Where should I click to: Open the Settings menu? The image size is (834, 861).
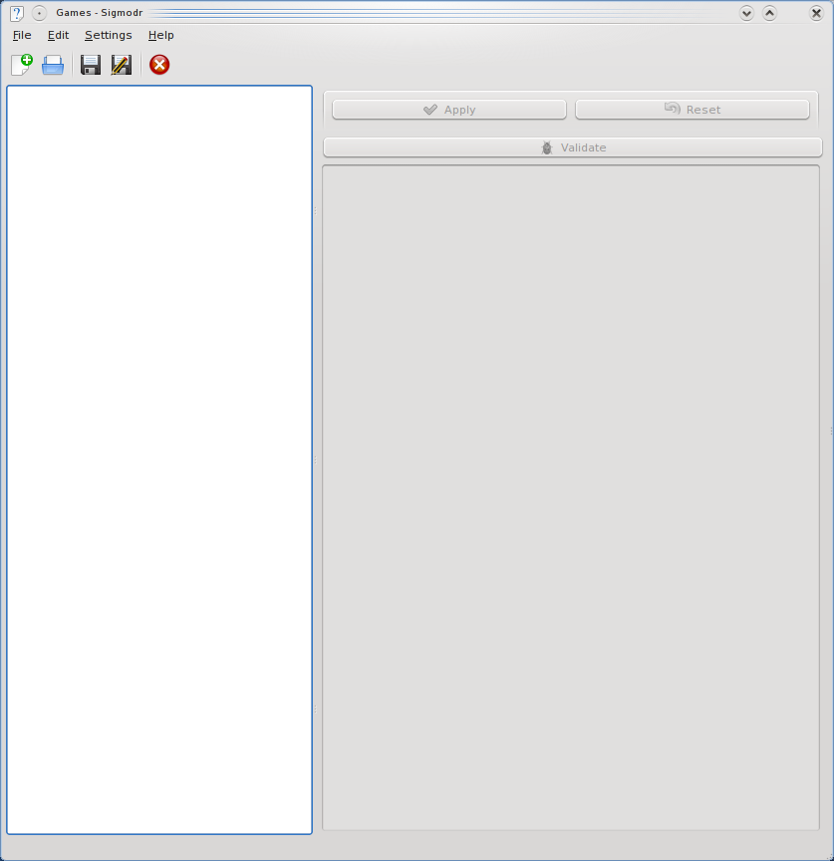click(109, 35)
